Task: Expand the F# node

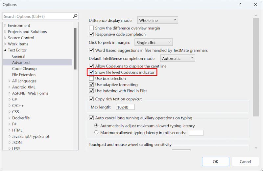Action: pos(10,124)
